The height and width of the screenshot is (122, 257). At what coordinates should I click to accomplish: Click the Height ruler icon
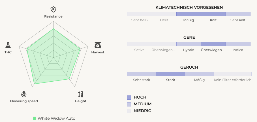click(x=81, y=94)
